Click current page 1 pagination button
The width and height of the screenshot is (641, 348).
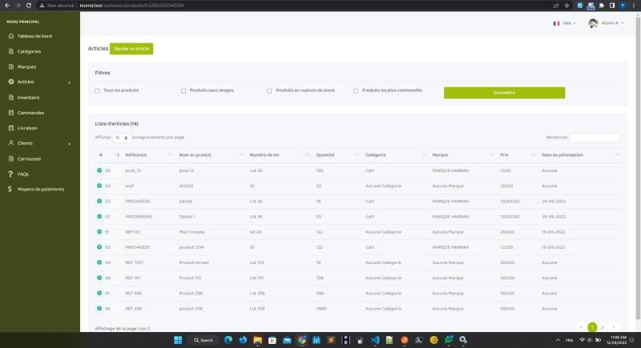pyautogui.click(x=592, y=327)
